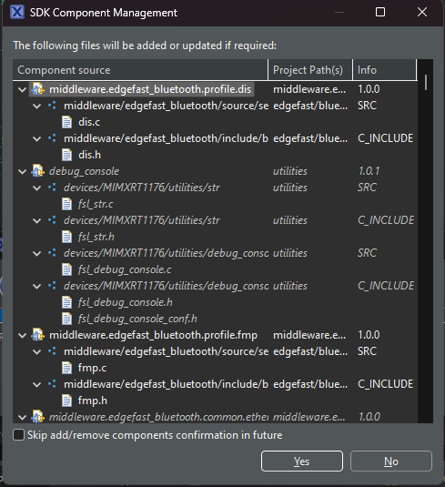The width and height of the screenshot is (445, 487).
Task: Click path icon of dis C_INCLUDE include/b row
Action: point(52,138)
